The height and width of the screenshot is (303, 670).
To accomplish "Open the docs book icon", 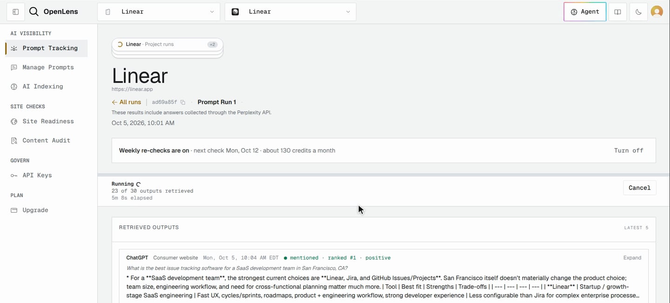I will (617, 12).
